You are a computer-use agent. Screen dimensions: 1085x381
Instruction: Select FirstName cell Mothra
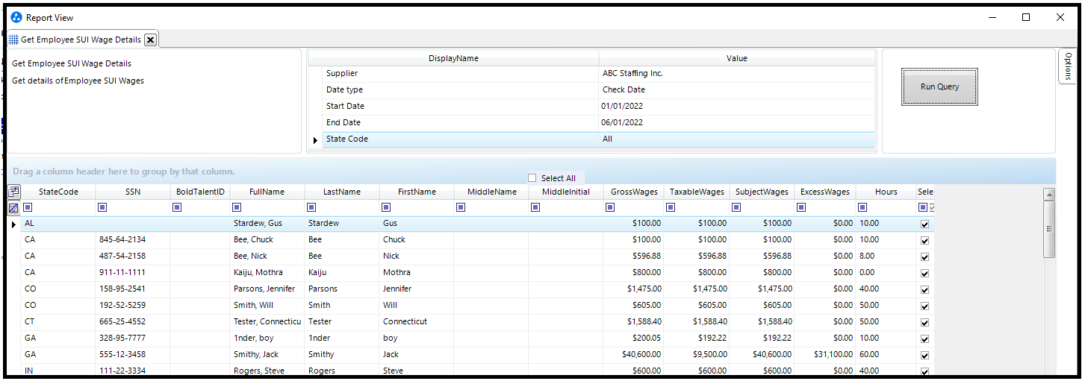pos(416,273)
